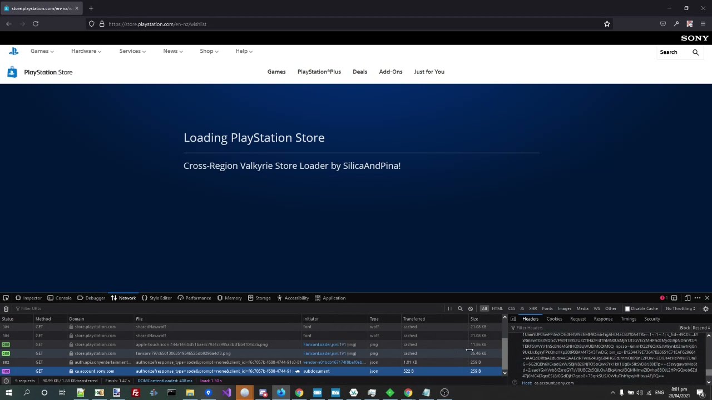Open the network search magnifier icon
The image size is (712, 400).
pos(460,308)
